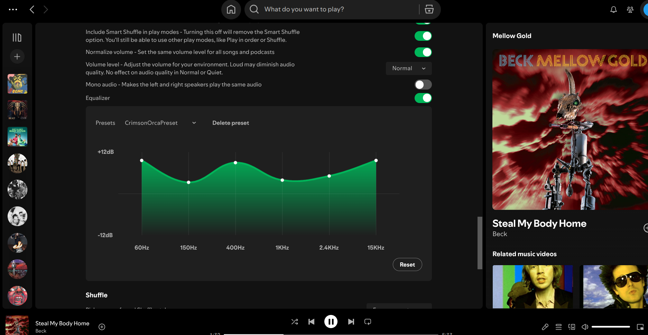The image size is (648, 335).
Task: Set volume with the volume slider
Action: 611,327
